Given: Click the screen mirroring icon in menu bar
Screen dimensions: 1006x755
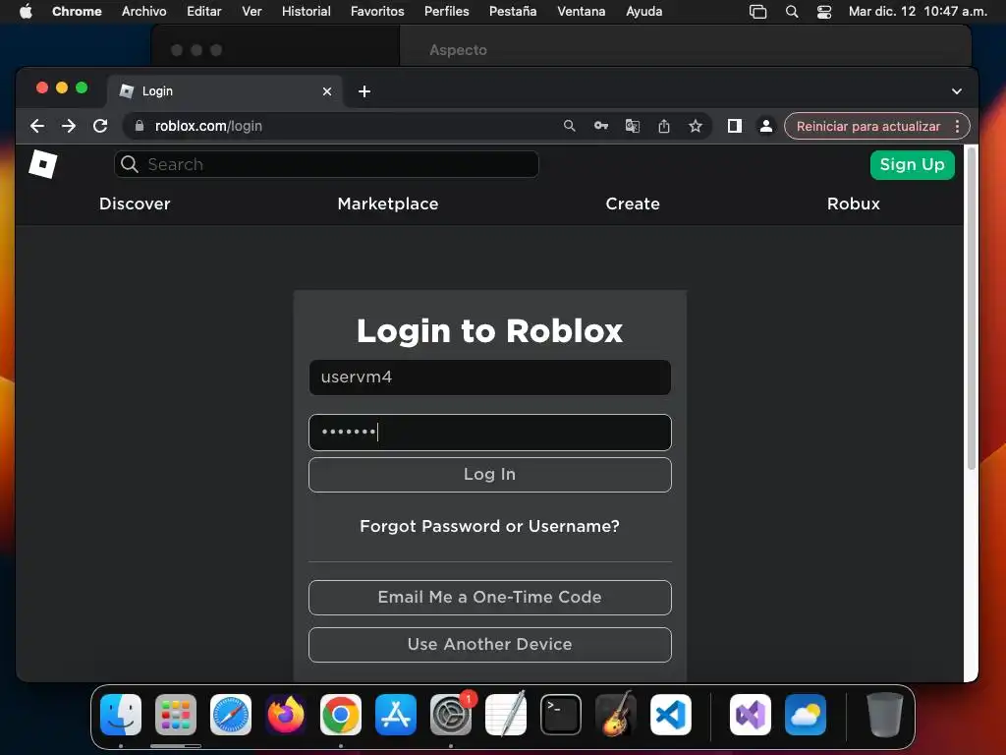Looking at the screenshot, I should click(x=757, y=12).
